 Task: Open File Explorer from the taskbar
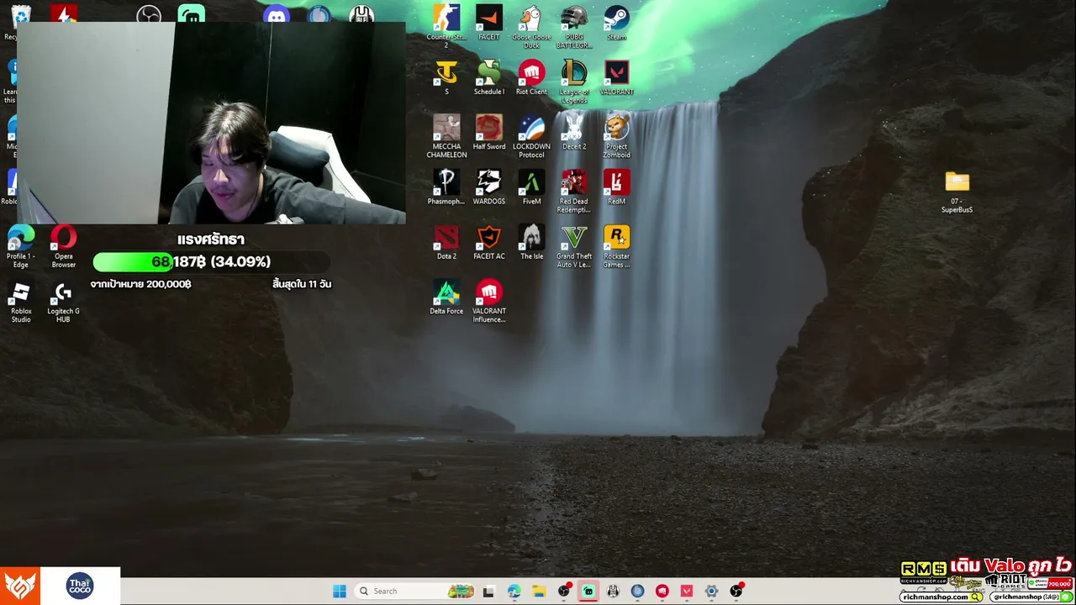pos(538,591)
